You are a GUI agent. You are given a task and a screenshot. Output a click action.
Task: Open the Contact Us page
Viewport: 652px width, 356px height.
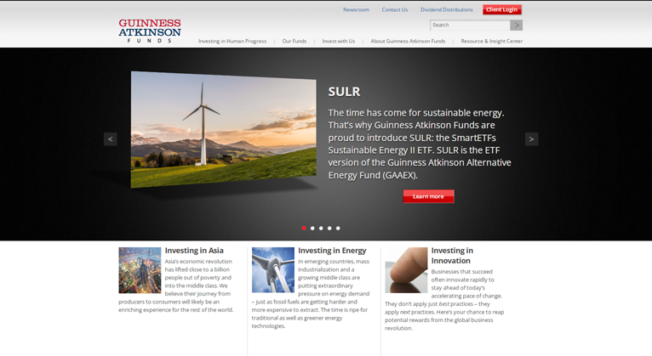click(x=395, y=9)
